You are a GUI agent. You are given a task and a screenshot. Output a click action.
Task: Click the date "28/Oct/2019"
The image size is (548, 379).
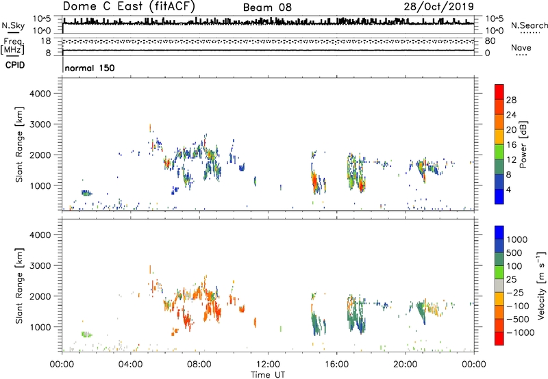(439, 7)
